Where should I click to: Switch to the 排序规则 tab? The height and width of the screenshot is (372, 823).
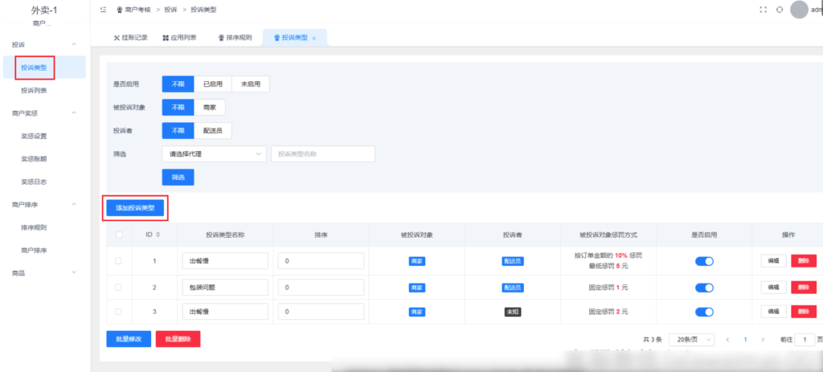coord(236,38)
